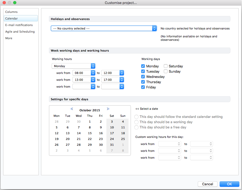
Task: Select October 20 in the calendar
Action: [68, 139]
